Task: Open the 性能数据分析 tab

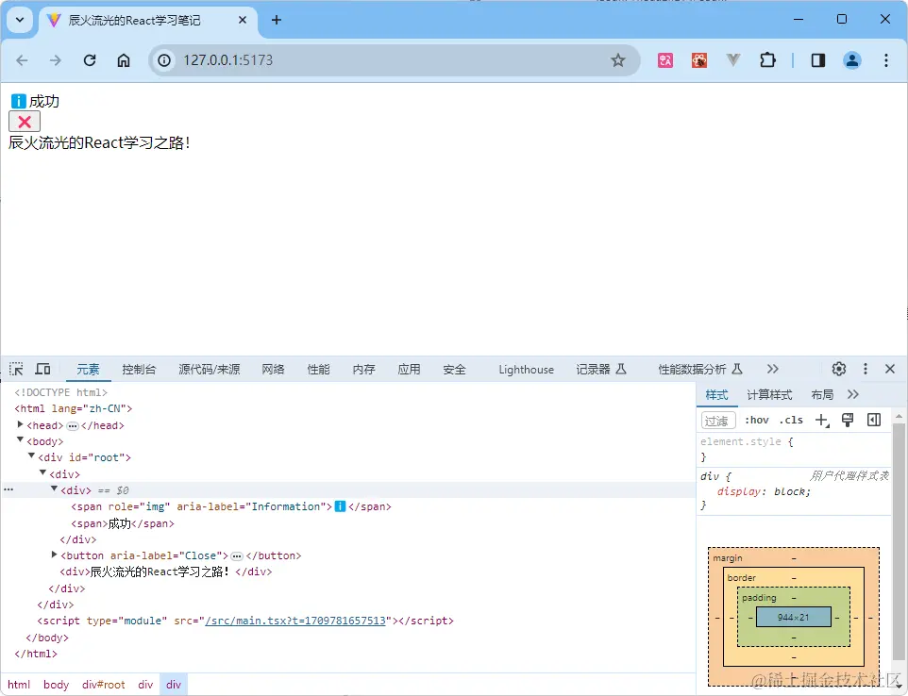Action: coord(700,369)
